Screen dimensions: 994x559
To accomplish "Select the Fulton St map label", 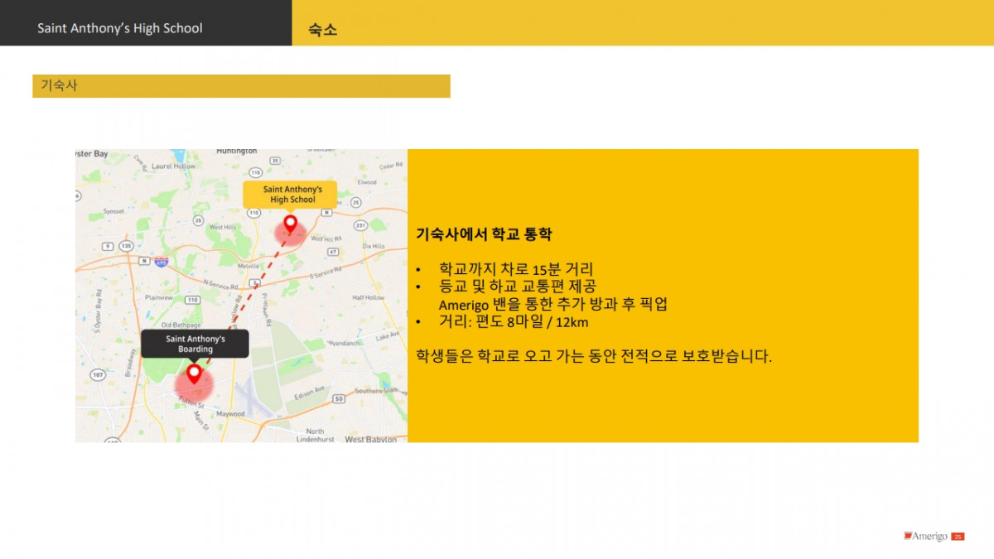I will point(191,404).
